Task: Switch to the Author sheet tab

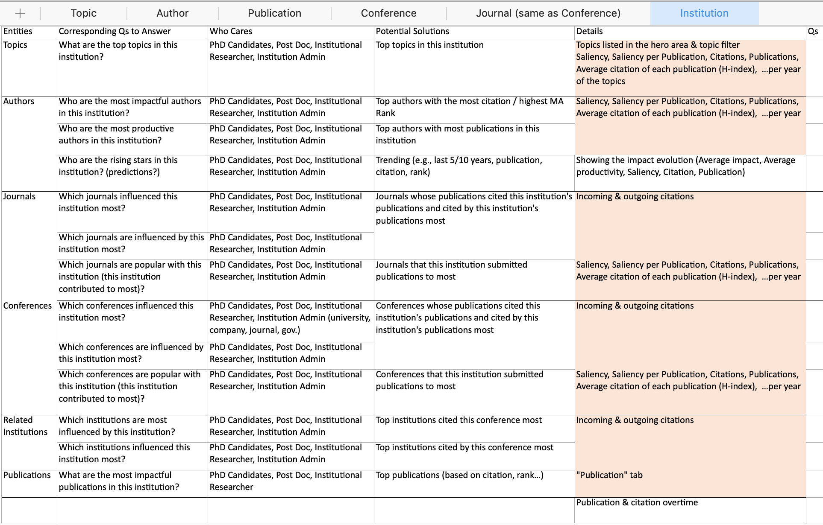Action: point(172,13)
